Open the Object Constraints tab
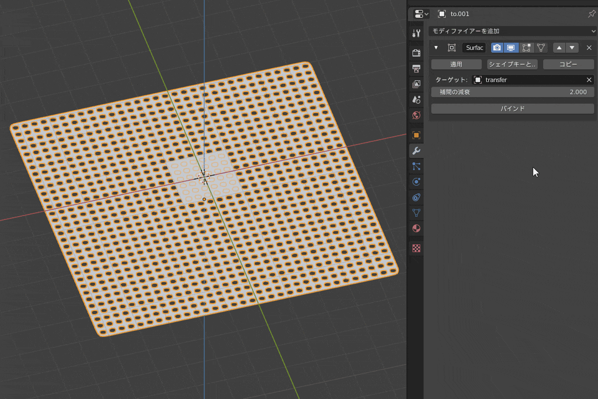The width and height of the screenshot is (598, 399). [416, 197]
